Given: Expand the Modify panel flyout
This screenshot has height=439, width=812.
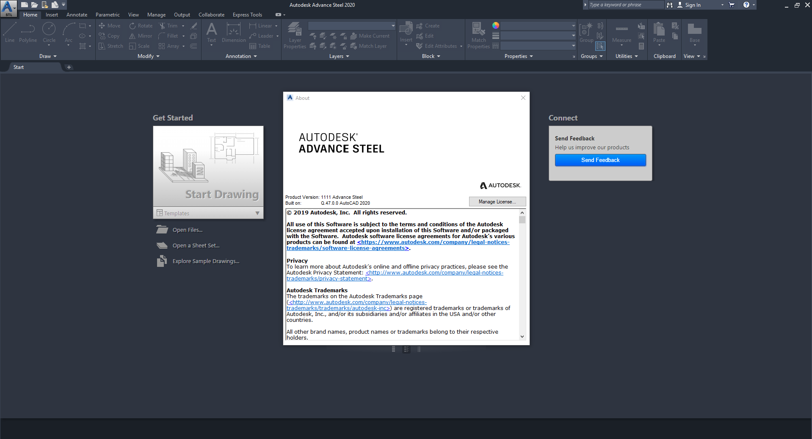Looking at the screenshot, I should tap(149, 56).
